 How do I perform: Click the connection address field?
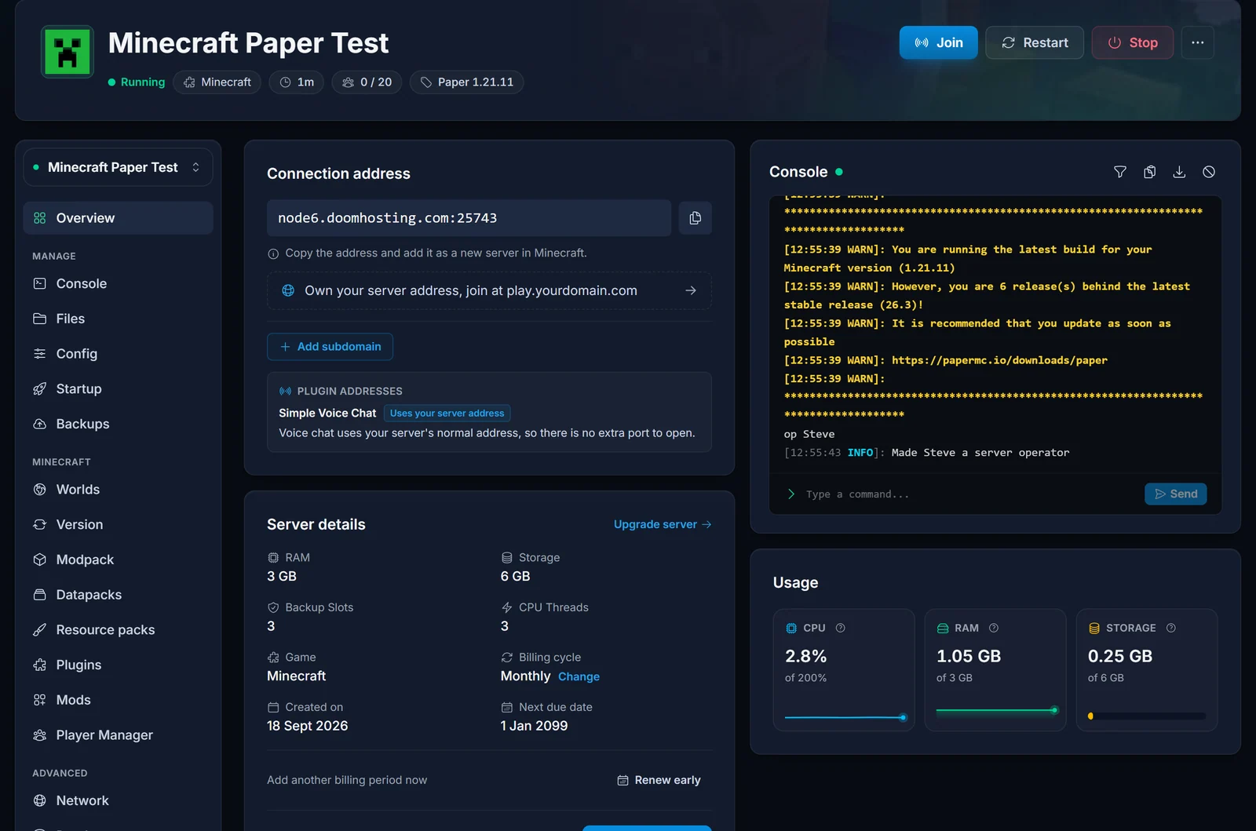click(469, 218)
